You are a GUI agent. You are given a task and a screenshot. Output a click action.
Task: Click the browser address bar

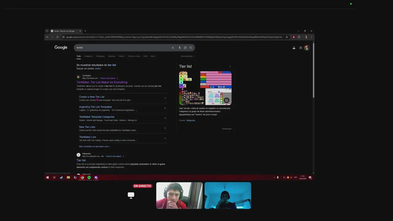click(x=174, y=37)
